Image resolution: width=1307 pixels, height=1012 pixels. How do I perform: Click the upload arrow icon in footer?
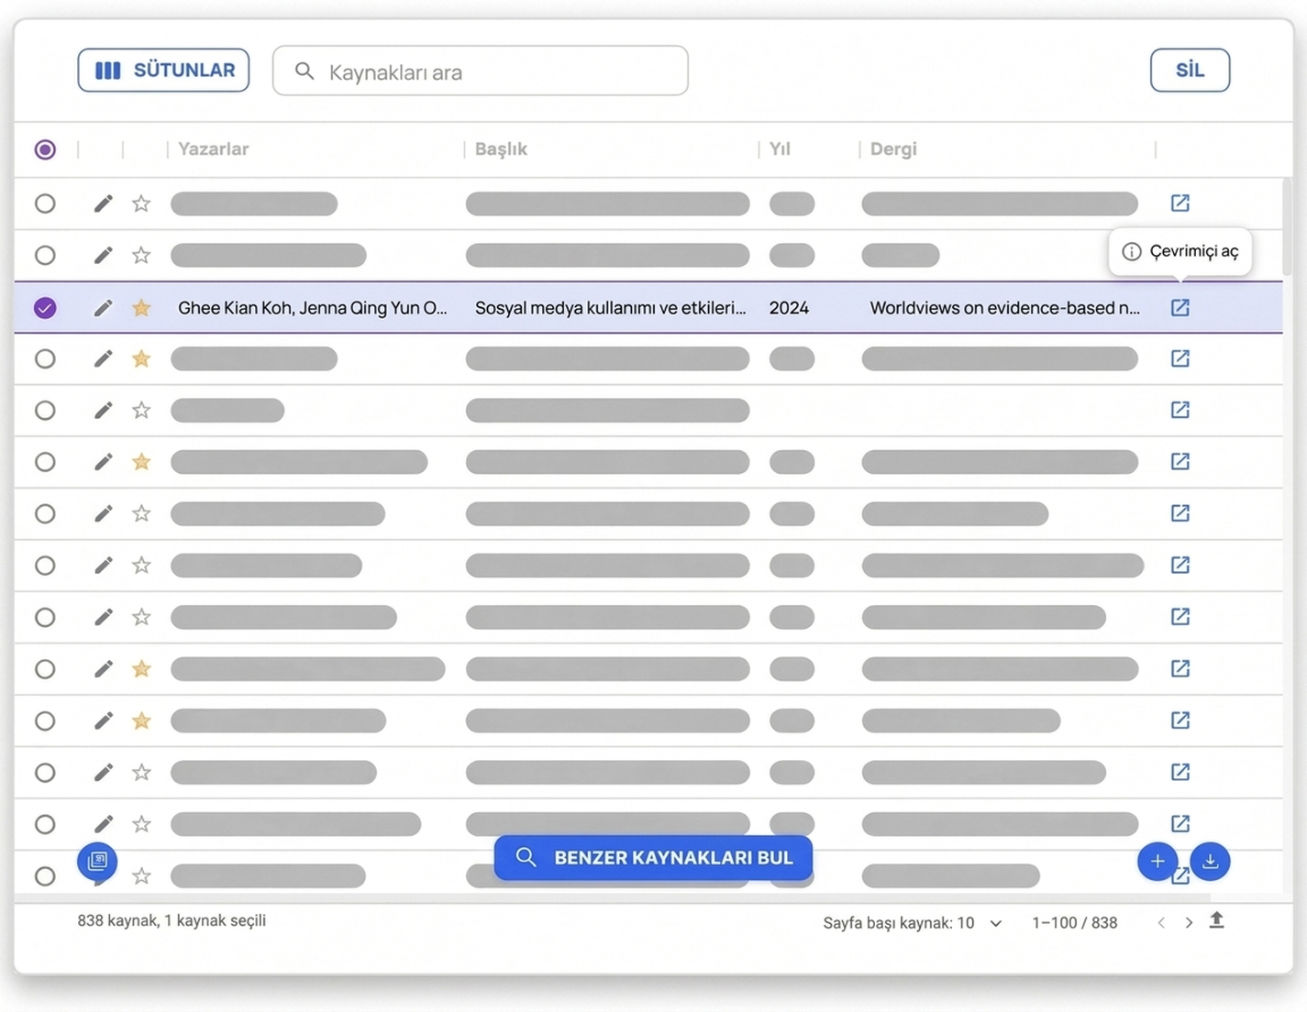1217,920
